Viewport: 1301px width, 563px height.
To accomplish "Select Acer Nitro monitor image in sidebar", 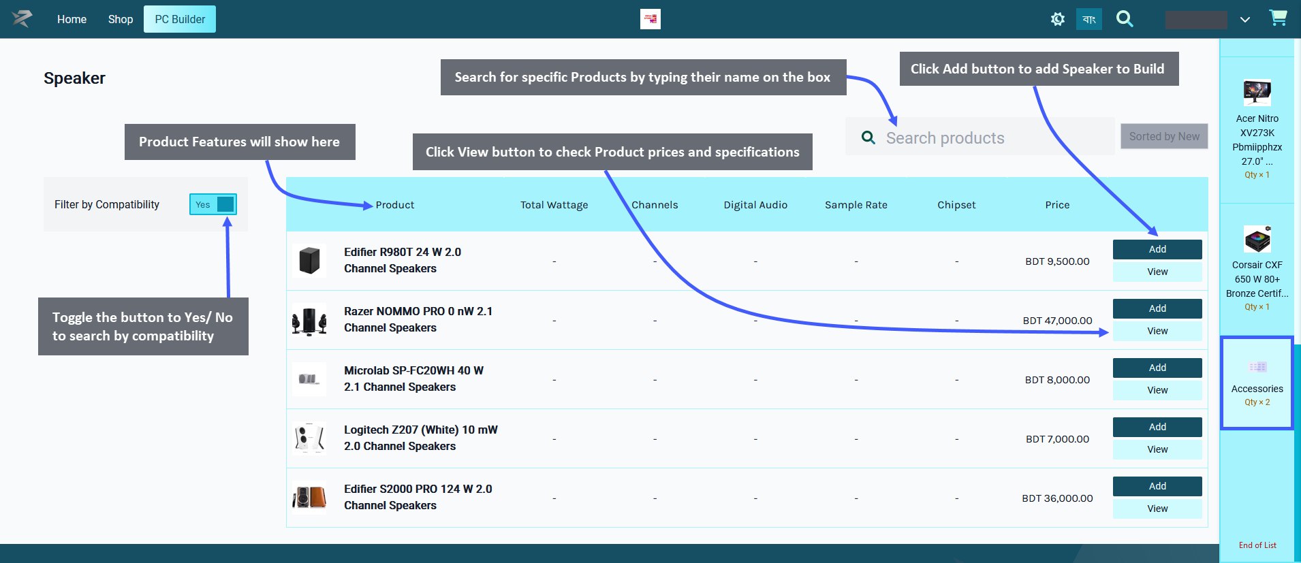I will pos(1257,93).
